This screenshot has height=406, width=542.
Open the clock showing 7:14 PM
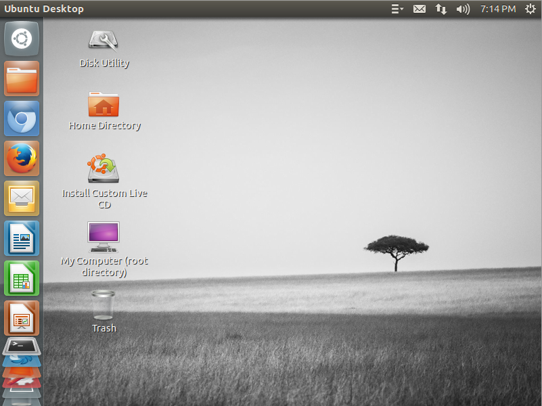point(498,9)
